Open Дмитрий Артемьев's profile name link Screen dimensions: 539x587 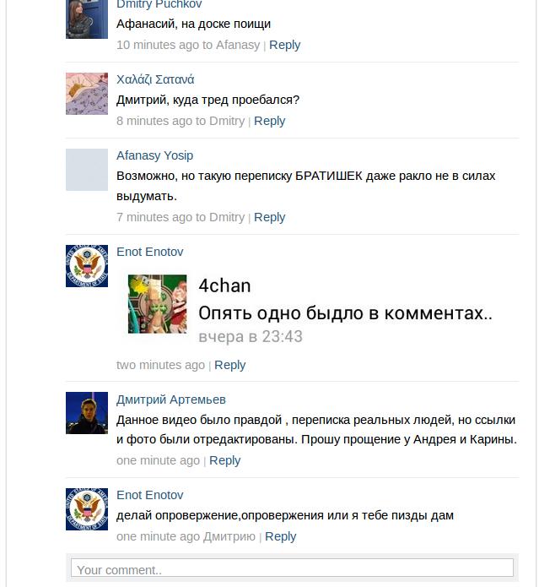[x=171, y=399]
